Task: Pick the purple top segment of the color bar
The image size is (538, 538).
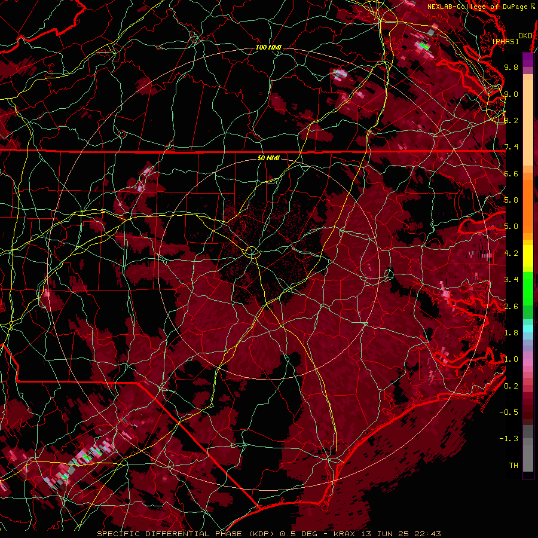Action: click(x=528, y=60)
